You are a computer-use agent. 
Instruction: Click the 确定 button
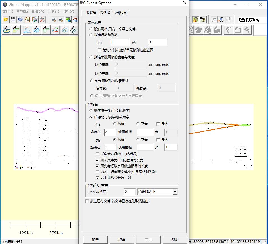[x=95, y=240]
